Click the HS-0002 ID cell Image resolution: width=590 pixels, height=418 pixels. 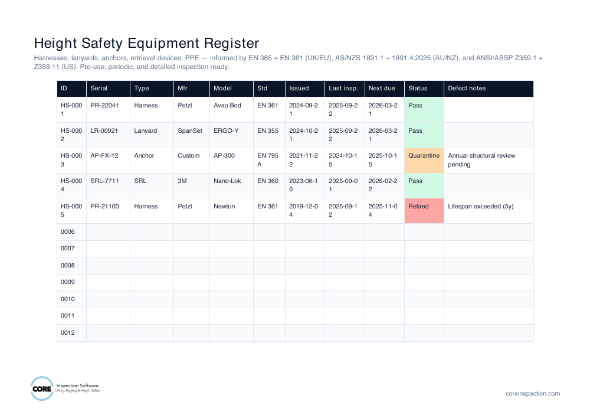(71, 135)
